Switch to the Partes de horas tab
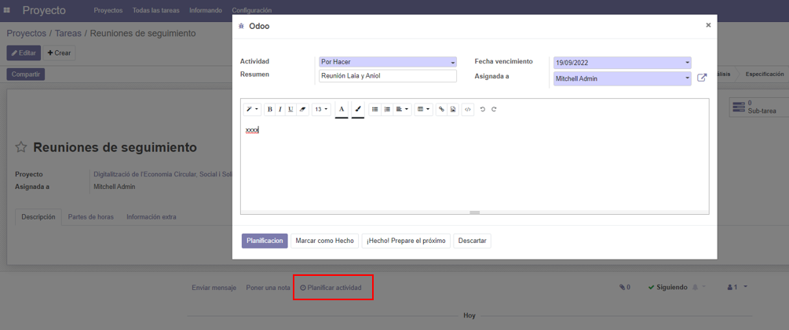789x330 pixels. tap(90, 217)
